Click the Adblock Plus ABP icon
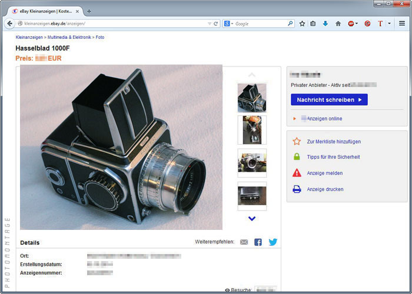 click(351, 24)
